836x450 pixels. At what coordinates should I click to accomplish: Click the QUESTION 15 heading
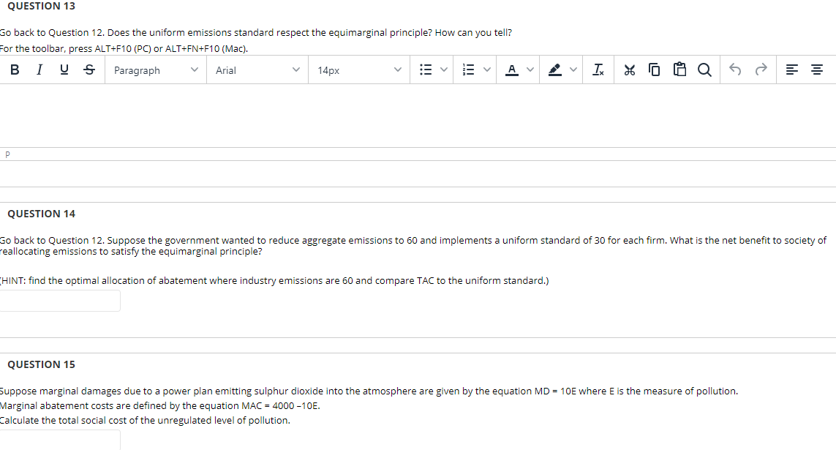point(42,364)
